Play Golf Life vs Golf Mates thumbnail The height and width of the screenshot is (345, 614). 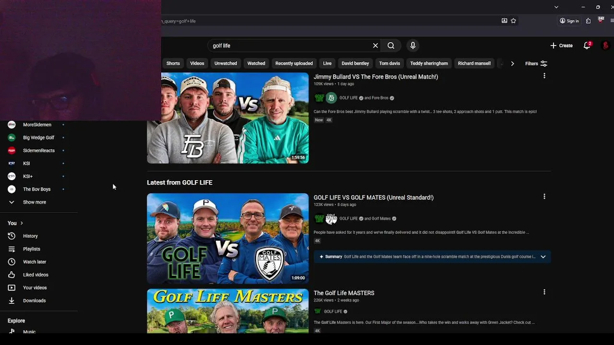tap(228, 239)
